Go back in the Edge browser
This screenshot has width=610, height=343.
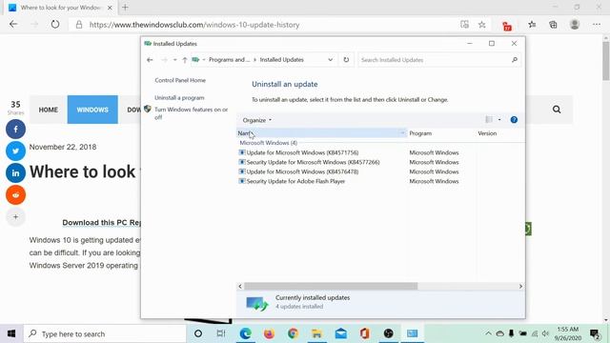13,25
